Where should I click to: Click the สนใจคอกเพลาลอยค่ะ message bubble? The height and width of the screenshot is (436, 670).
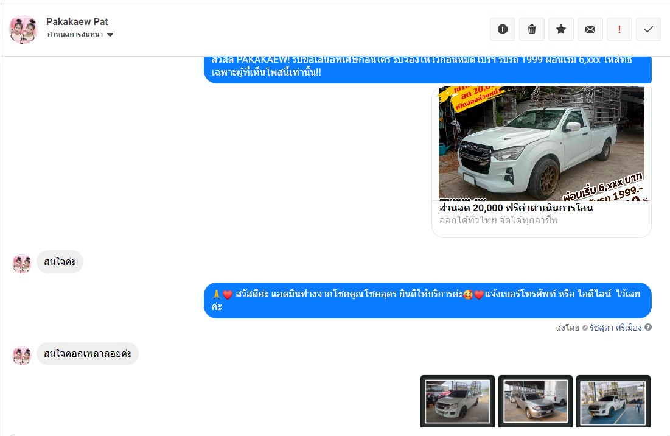coord(88,354)
